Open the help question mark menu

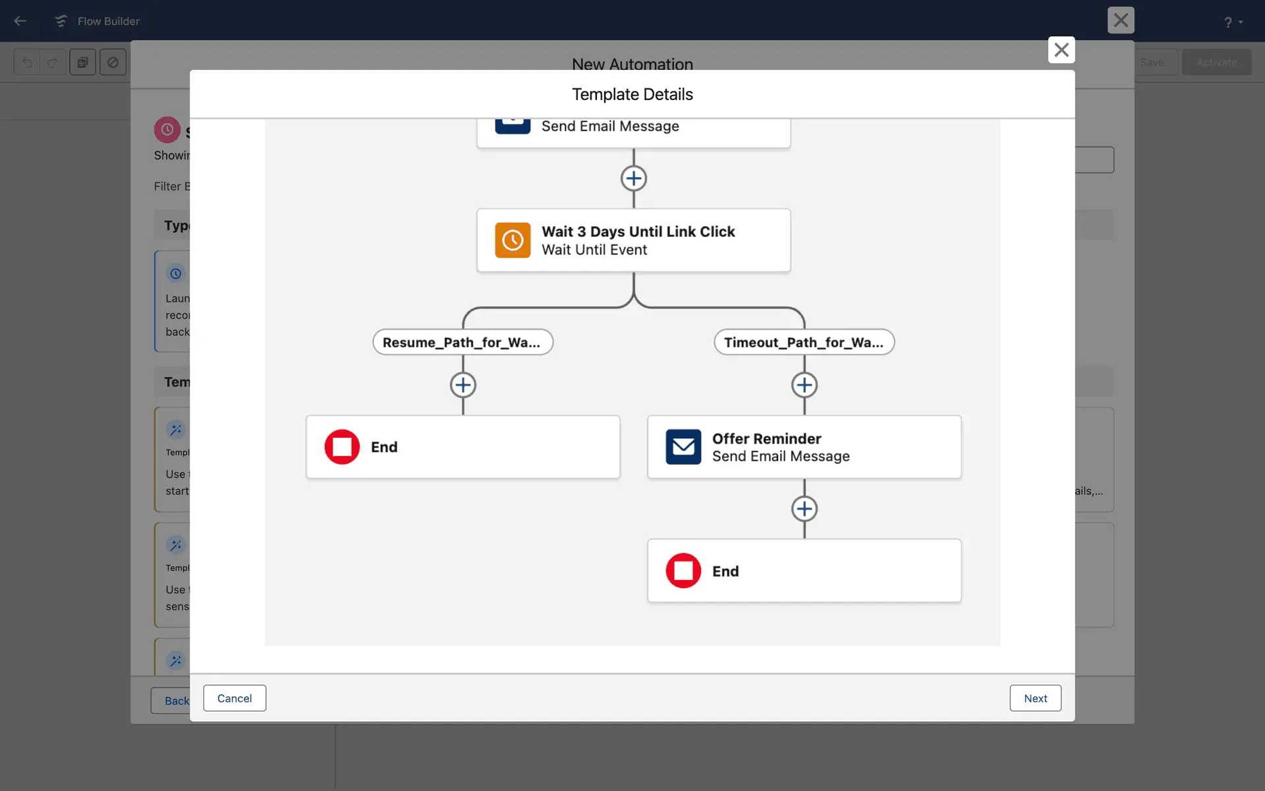[1228, 22]
